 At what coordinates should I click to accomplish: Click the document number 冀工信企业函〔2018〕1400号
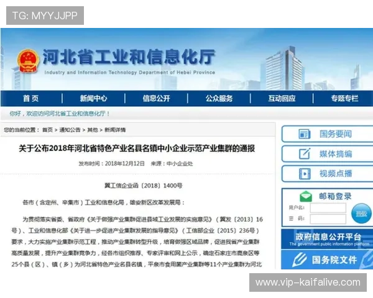click(144, 186)
